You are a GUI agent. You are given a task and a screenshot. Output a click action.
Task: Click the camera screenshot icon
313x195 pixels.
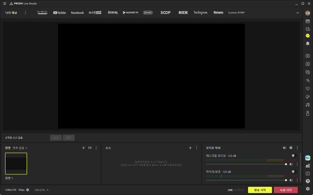click(308, 56)
